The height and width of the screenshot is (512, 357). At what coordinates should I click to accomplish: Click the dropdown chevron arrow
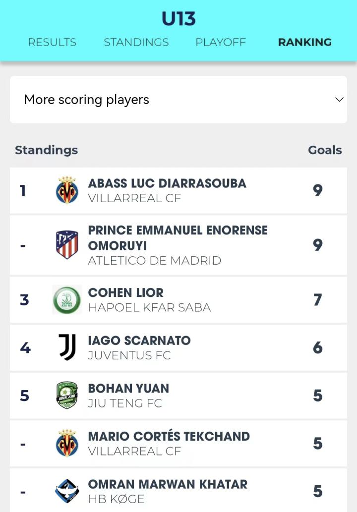339,99
